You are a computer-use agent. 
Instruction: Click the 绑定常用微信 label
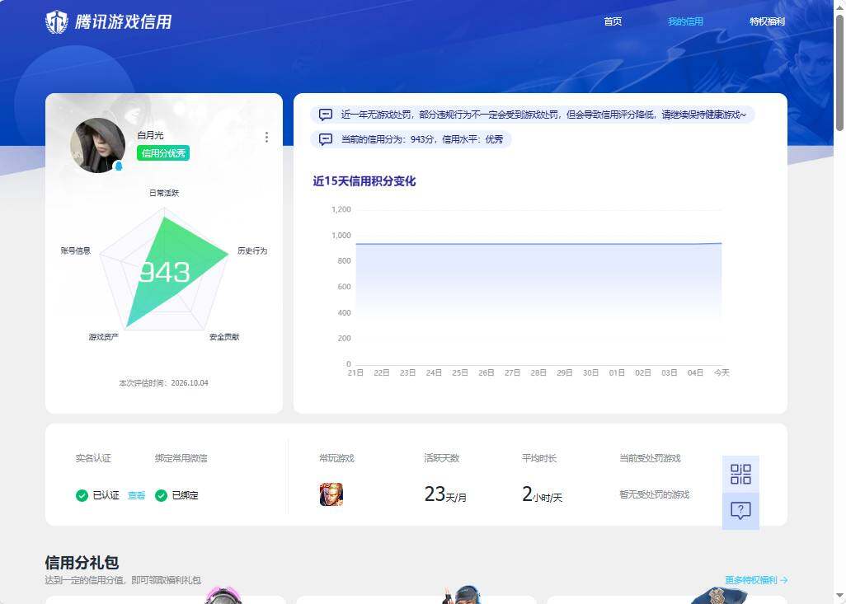pyautogui.click(x=181, y=458)
